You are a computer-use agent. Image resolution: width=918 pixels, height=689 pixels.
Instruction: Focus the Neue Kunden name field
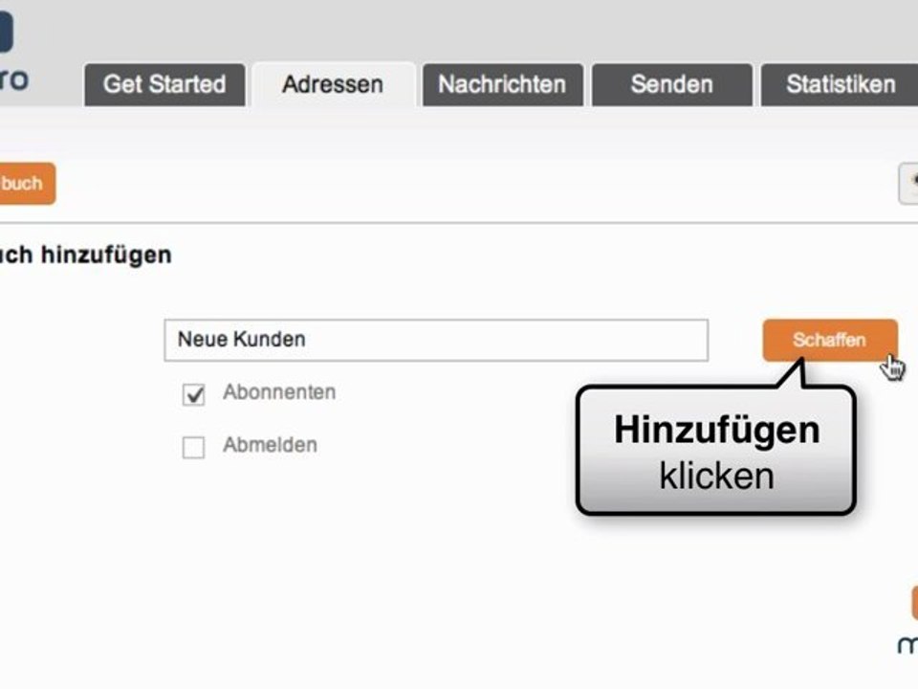pos(436,340)
